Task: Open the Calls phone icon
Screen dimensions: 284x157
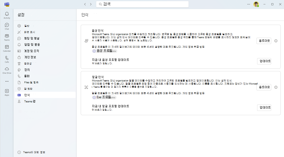Action: coord(7,58)
